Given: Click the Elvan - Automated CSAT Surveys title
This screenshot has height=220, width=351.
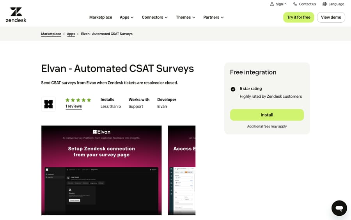Looking at the screenshot, I should point(117,68).
